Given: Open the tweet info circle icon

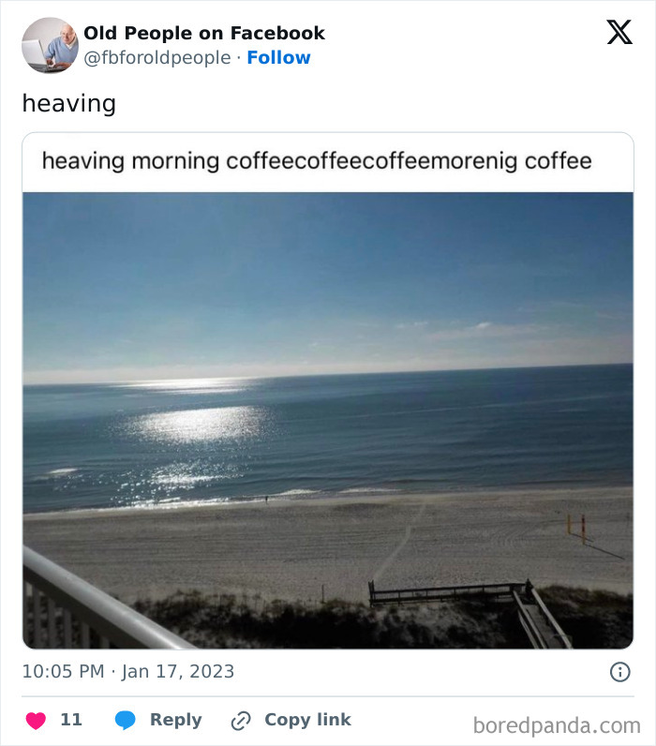Looking at the screenshot, I should coord(619,672).
